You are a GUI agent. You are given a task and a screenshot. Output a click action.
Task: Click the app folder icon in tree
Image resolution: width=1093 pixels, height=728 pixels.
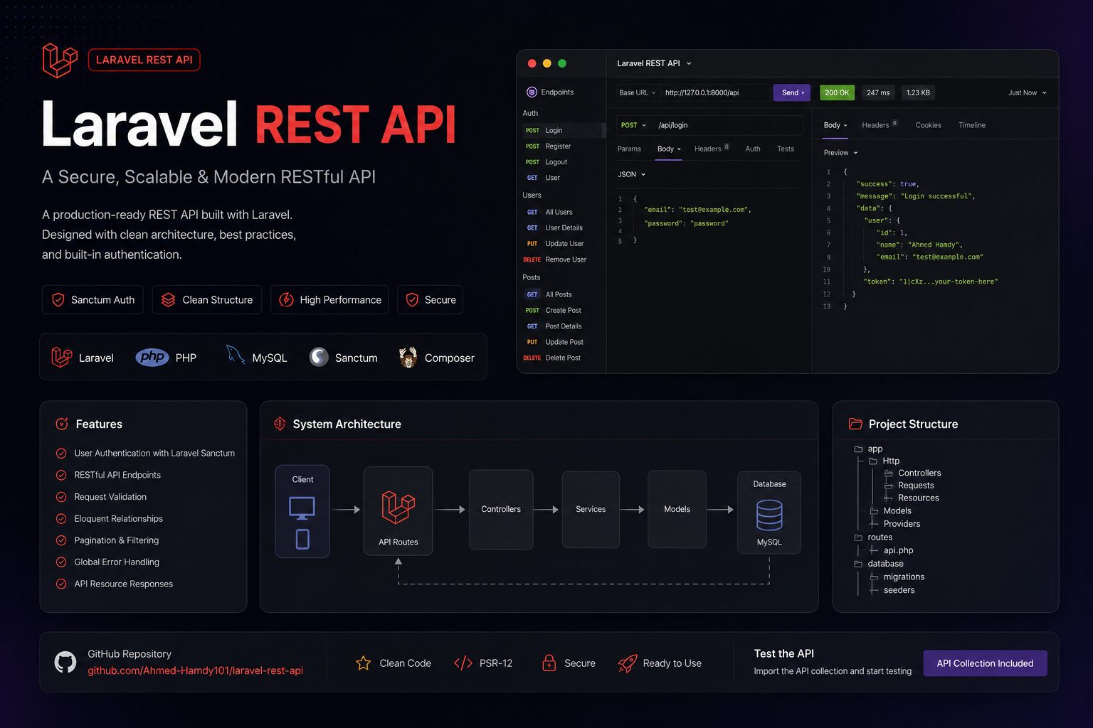click(x=858, y=449)
